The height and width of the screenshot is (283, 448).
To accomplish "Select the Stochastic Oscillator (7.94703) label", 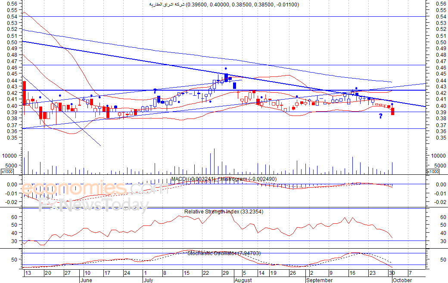I will tap(224, 253).
